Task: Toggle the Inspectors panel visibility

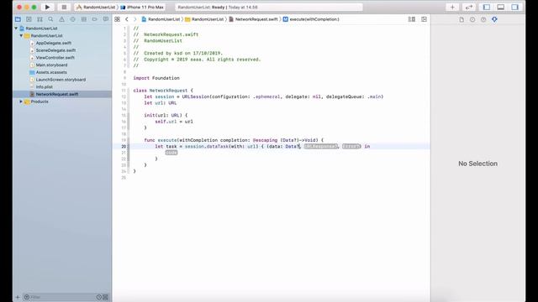Action: [514, 8]
